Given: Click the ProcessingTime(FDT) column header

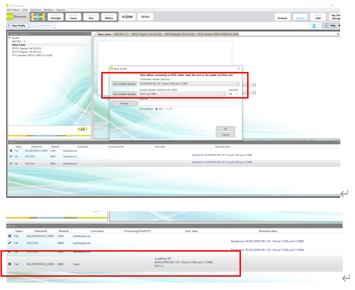Looking at the screenshot, I should 138,231.
